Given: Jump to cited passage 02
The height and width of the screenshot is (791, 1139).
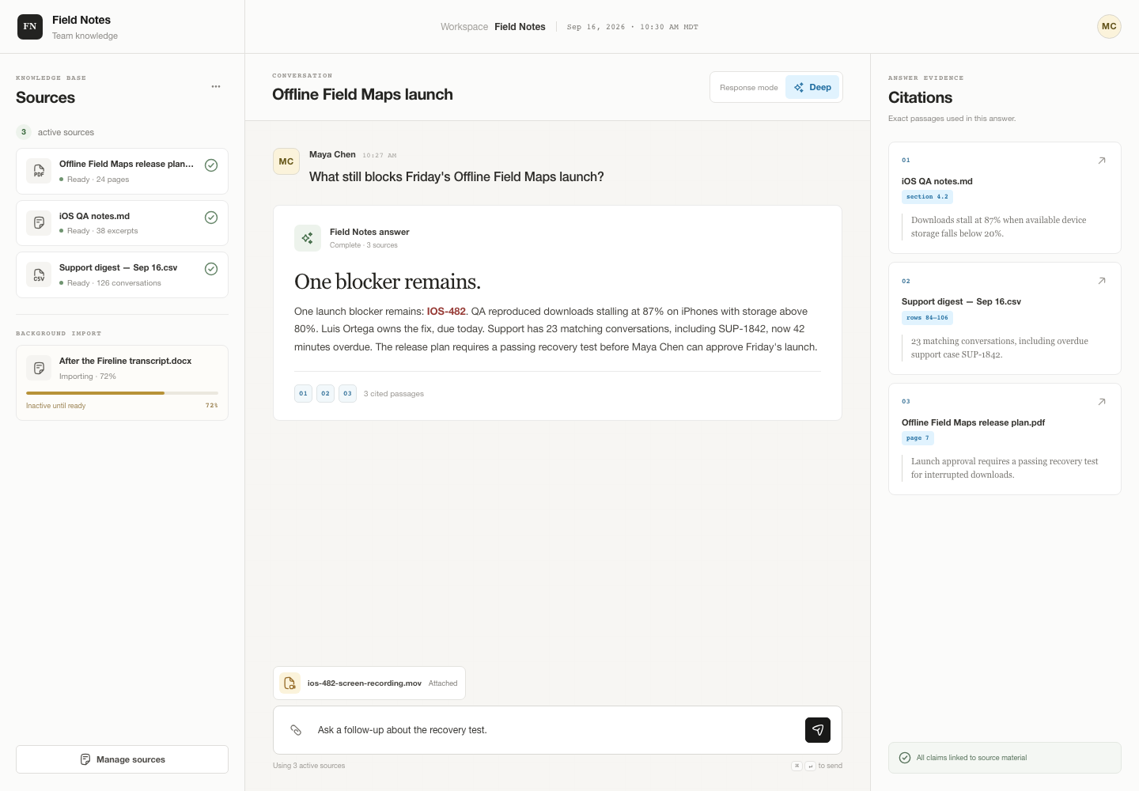Looking at the screenshot, I should [325, 393].
